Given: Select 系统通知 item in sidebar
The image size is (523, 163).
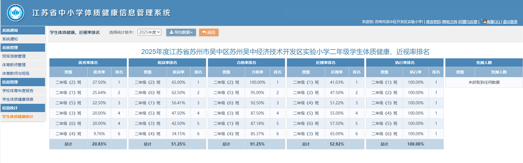Looking at the screenshot, I should coord(10,39).
